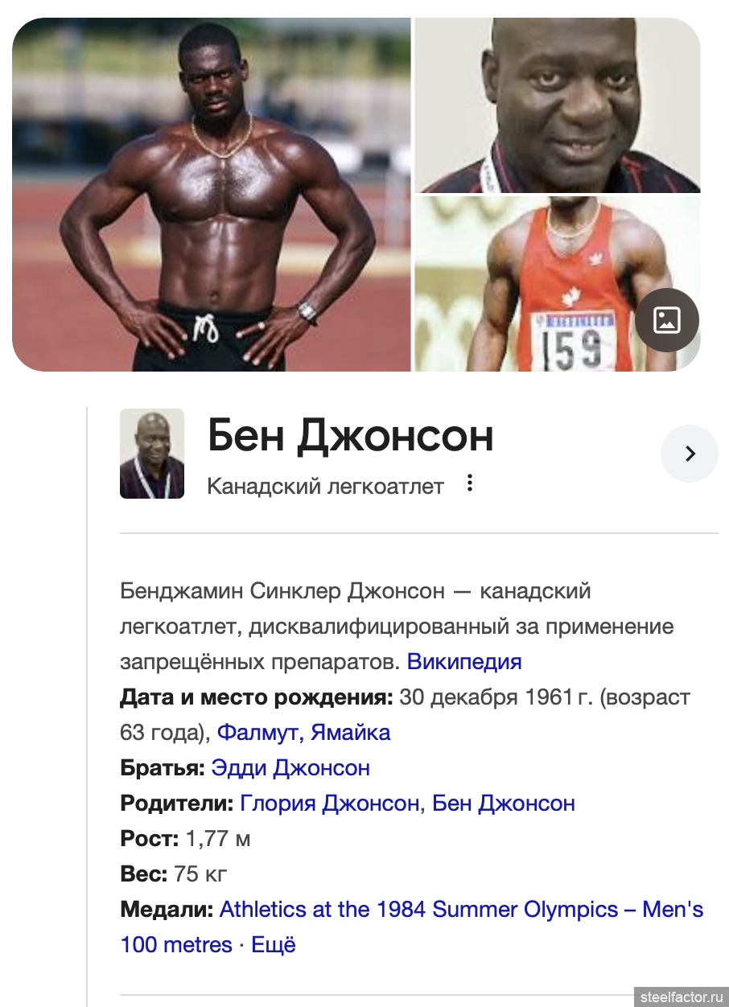Click the Канадский легкоатлет subtitle
This screenshot has height=1007, width=729.
[325, 487]
